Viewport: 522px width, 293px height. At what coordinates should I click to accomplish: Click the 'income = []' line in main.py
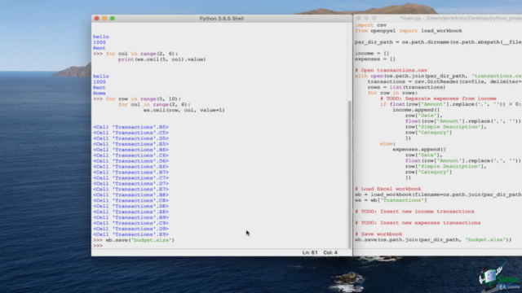point(372,53)
